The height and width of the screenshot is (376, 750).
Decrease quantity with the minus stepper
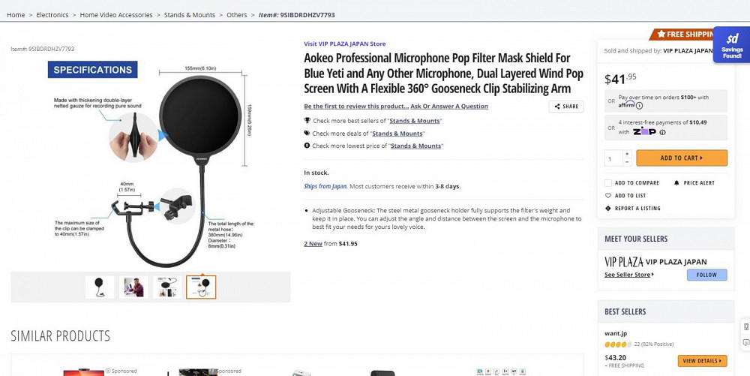pyautogui.click(x=628, y=162)
